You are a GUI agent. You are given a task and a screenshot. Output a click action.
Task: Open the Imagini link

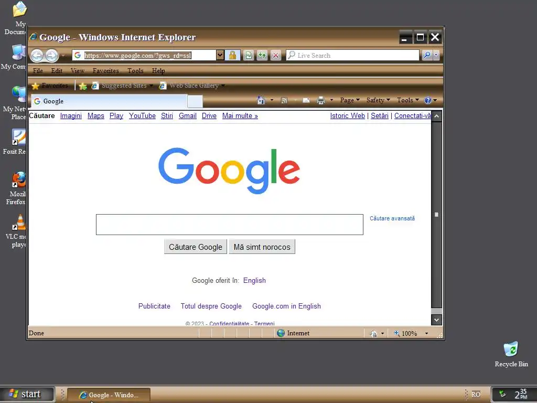pos(71,116)
